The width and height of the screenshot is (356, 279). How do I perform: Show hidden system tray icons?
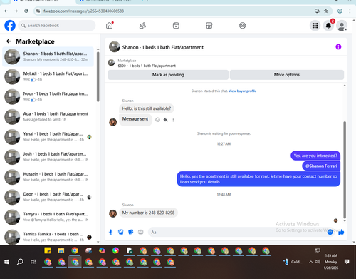pos(310,262)
